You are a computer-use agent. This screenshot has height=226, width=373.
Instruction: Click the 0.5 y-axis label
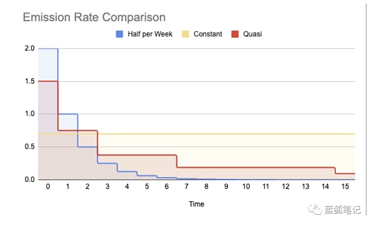point(30,147)
